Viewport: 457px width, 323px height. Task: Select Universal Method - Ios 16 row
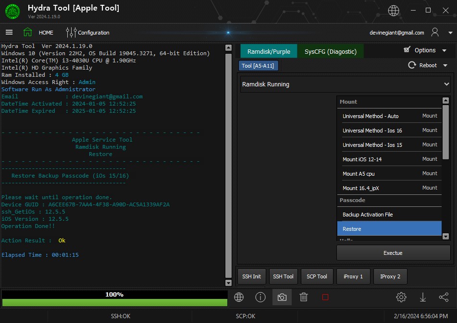coord(389,131)
